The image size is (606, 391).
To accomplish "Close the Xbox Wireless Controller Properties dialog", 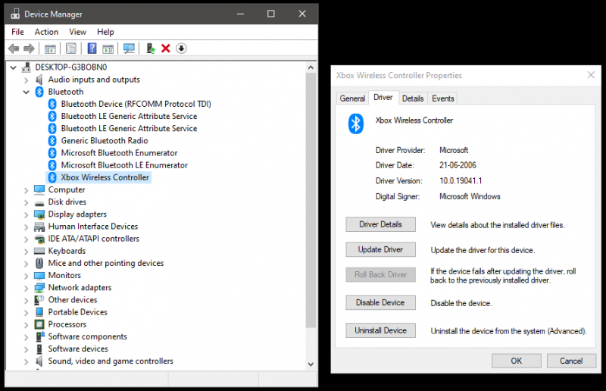I will [591, 75].
